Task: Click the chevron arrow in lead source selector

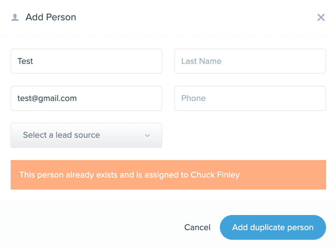Action: [x=147, y=136]
